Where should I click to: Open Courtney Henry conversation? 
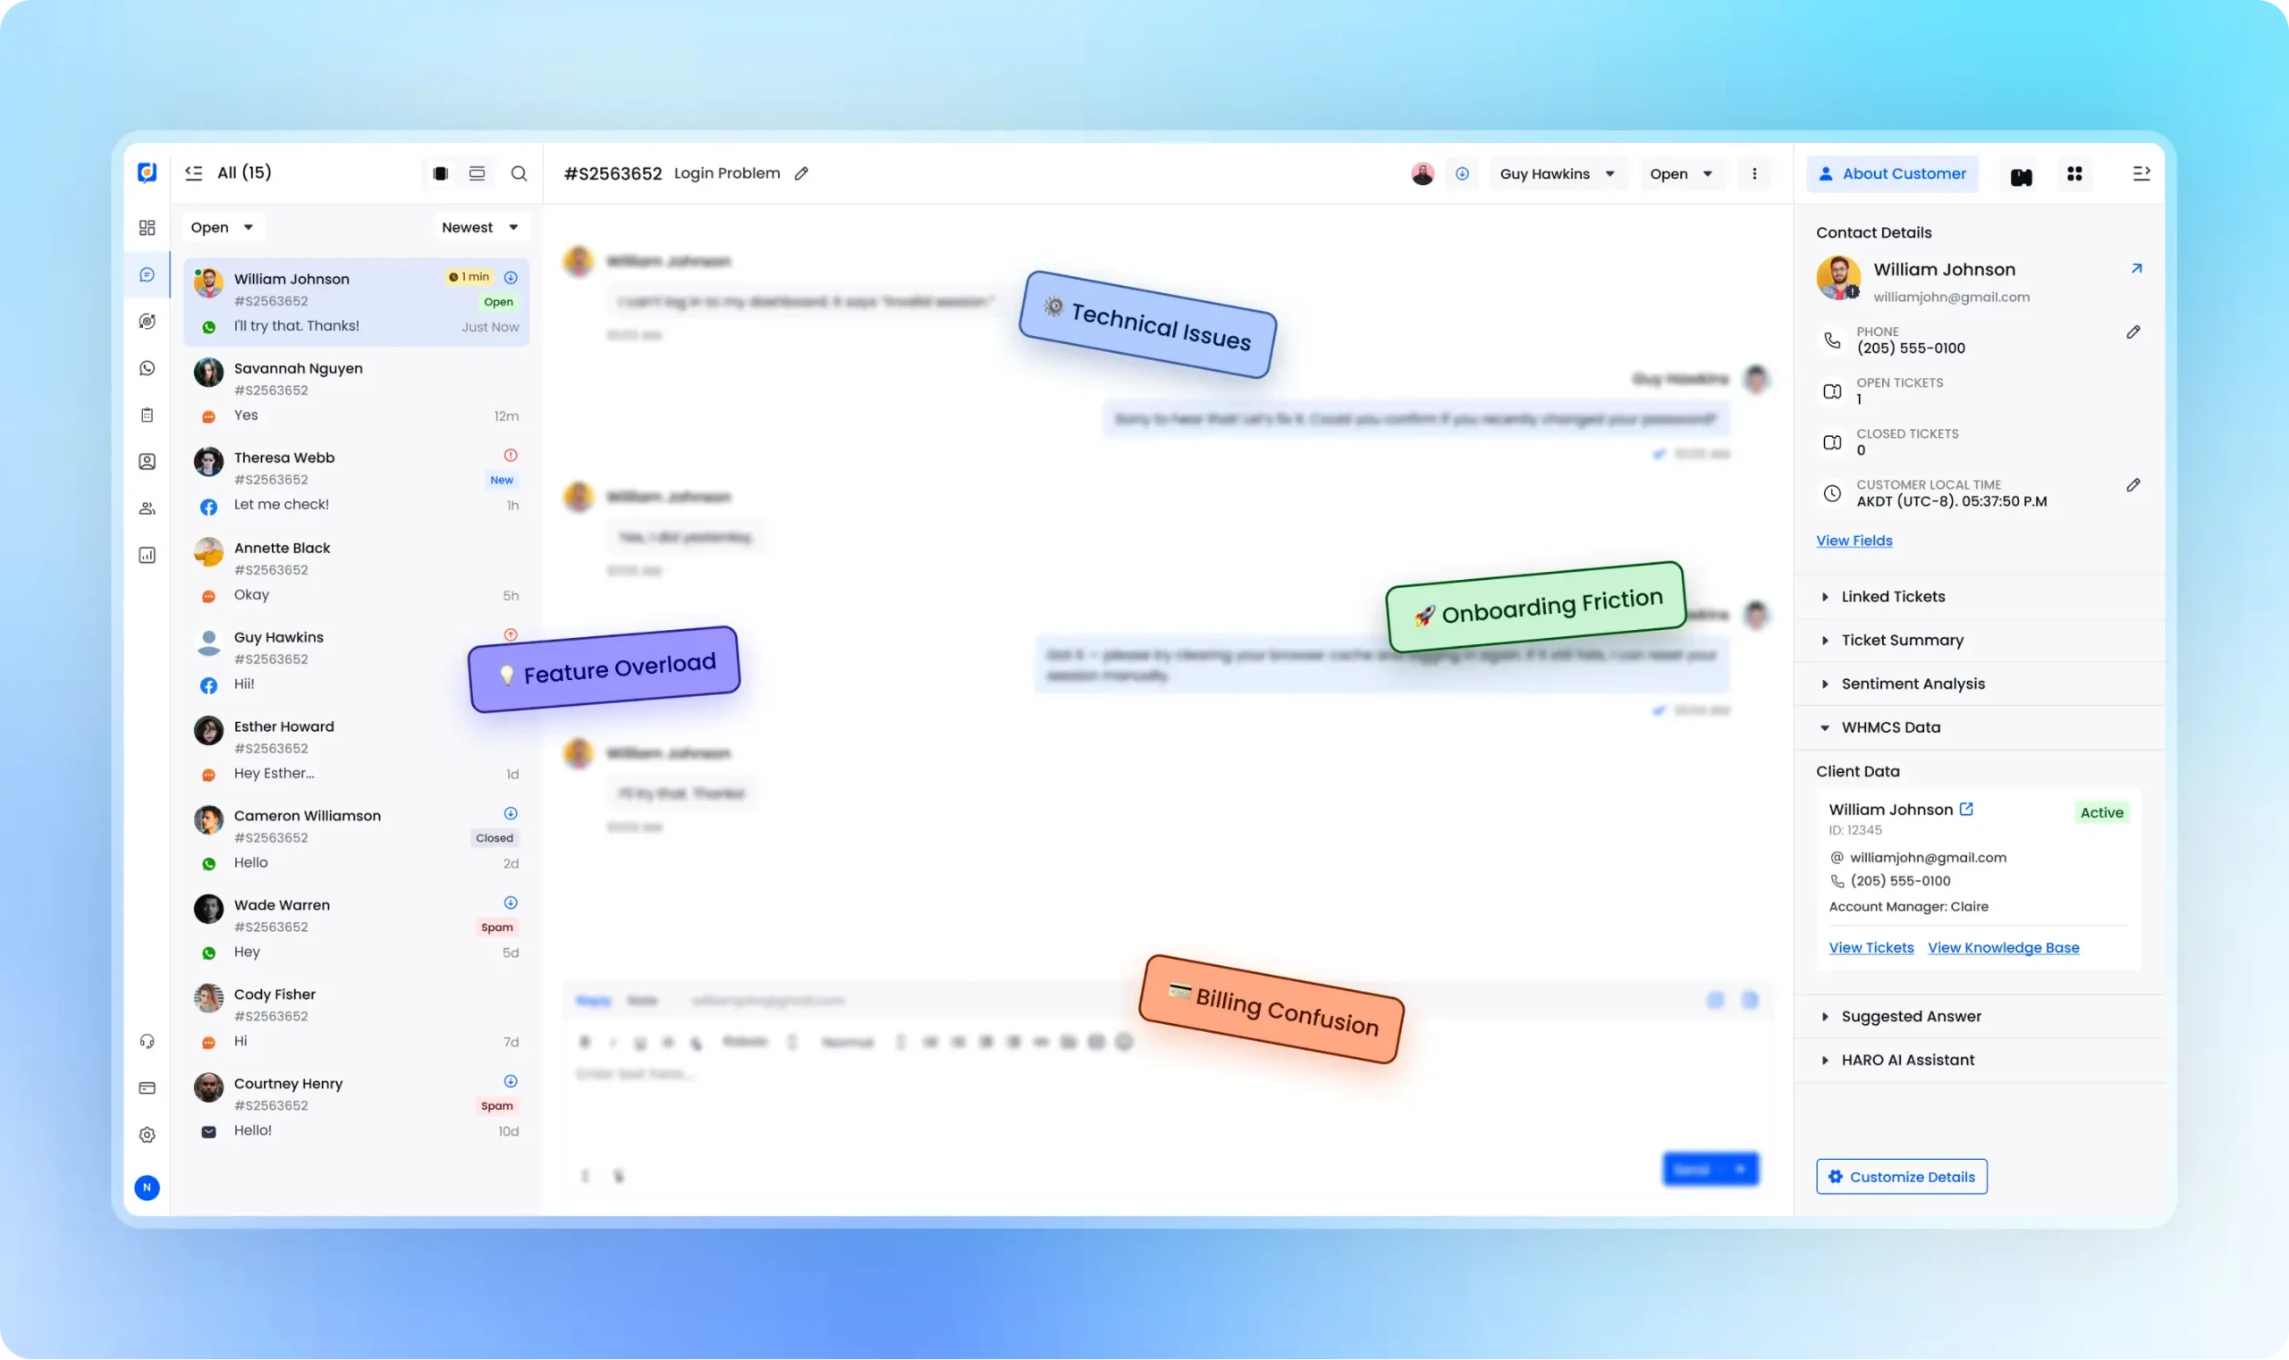356,1106
